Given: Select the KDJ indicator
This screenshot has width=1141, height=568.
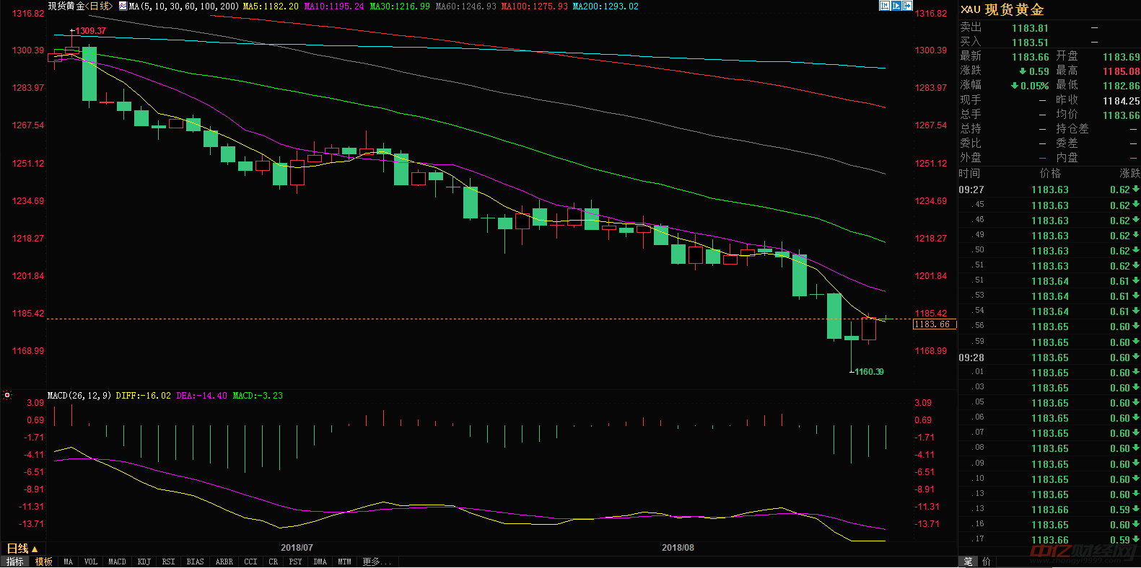Looking at the screenshot, I should pyautogui.click(x=144, y=562).
